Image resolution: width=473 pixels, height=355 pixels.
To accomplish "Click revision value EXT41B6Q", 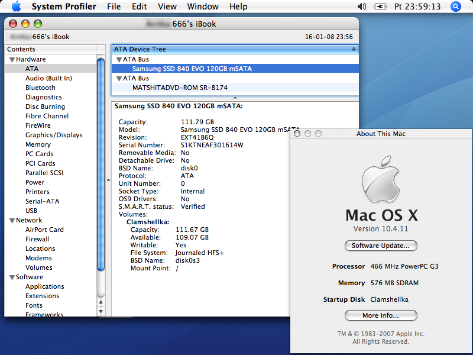I will pos(197,137).
